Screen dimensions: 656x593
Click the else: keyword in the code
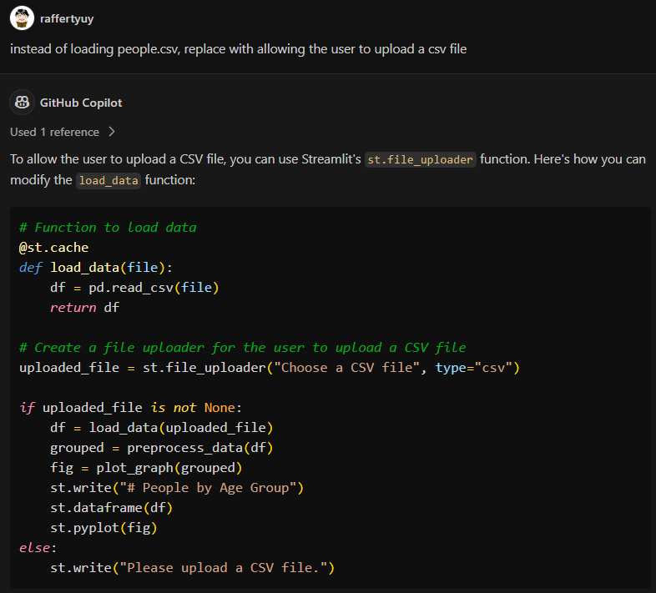38,548
